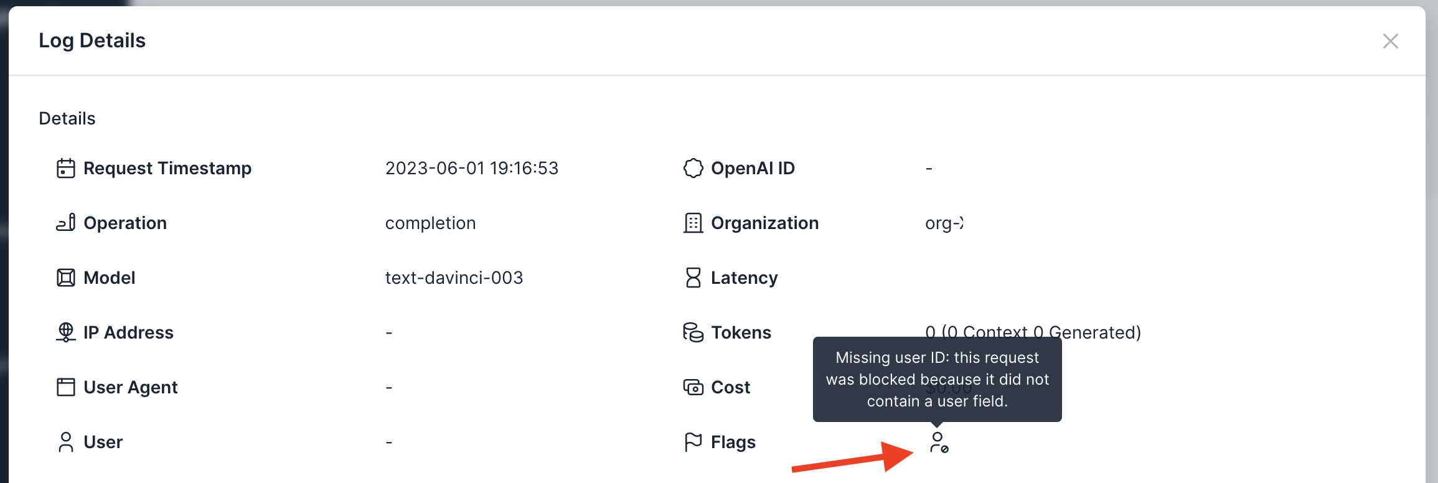Select the model value text-davinci-003

pos(454,278)
